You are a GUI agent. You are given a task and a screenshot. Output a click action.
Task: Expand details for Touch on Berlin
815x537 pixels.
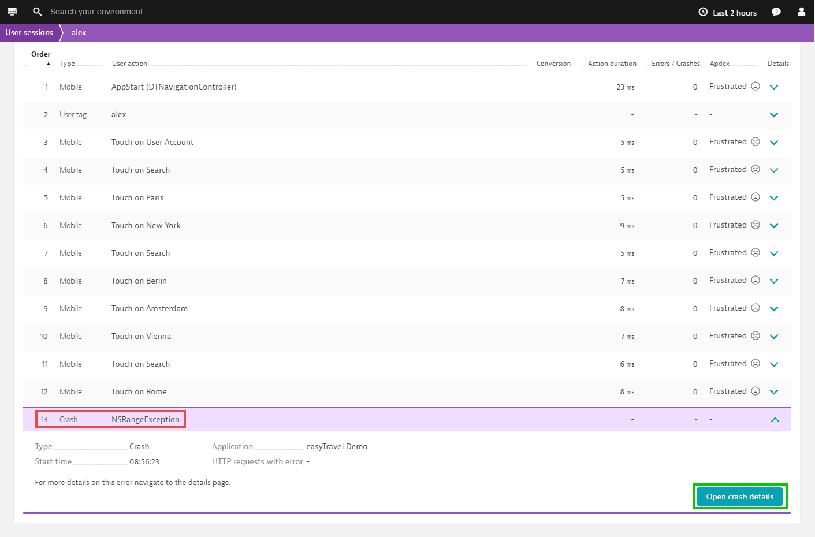[775, 281]
